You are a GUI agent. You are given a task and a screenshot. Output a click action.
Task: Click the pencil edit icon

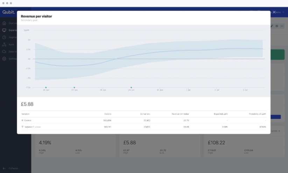(272, 26)
